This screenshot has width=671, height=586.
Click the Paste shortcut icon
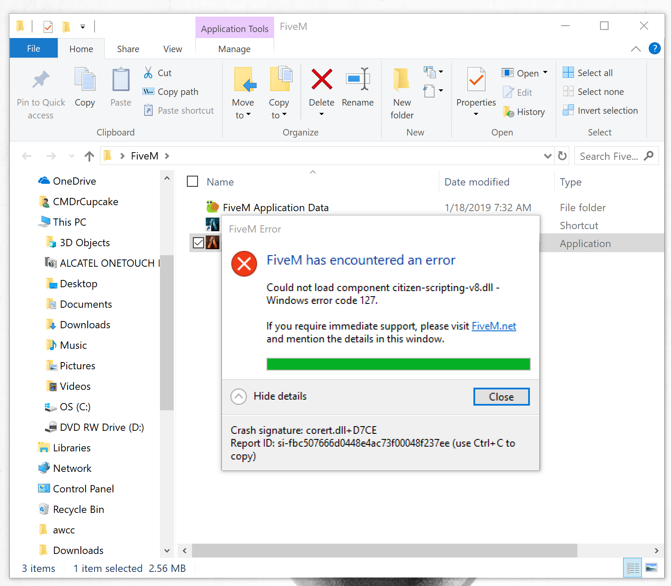148,110
